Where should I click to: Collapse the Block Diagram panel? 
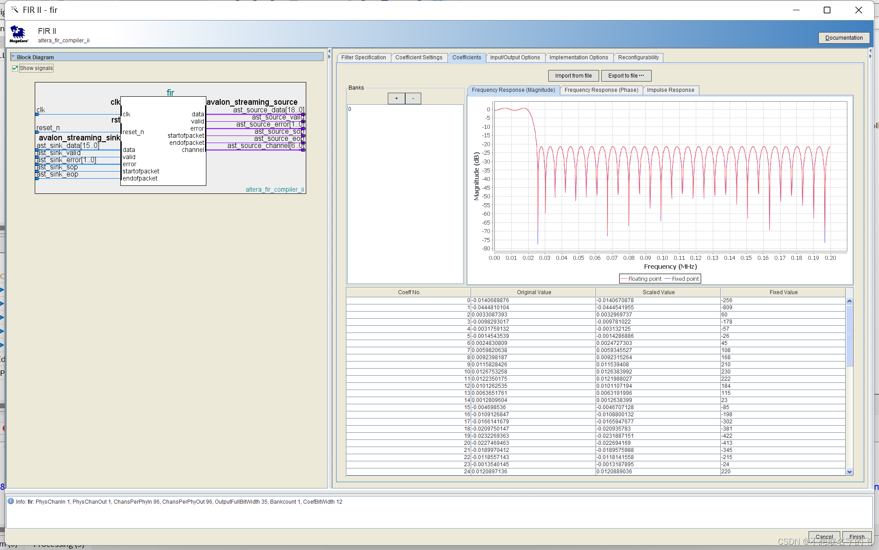point(13,57)
